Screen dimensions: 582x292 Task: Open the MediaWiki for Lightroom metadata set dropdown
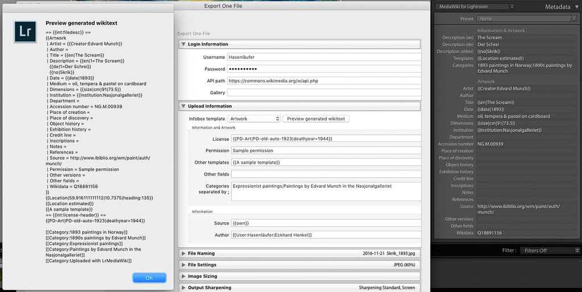475,6
